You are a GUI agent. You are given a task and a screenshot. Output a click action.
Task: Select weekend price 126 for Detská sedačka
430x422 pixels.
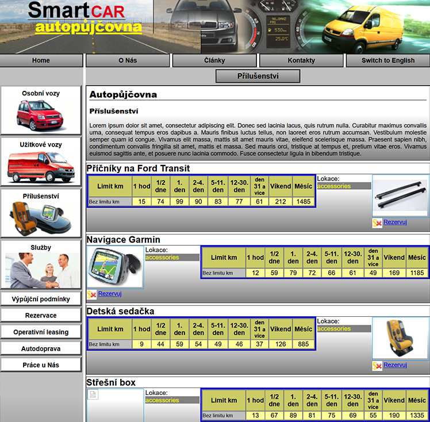pyautogui.click(x=281, y=344)
